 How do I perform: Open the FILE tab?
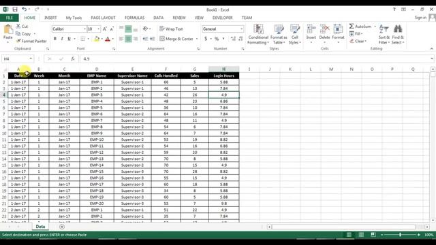(x=10, y=18)
